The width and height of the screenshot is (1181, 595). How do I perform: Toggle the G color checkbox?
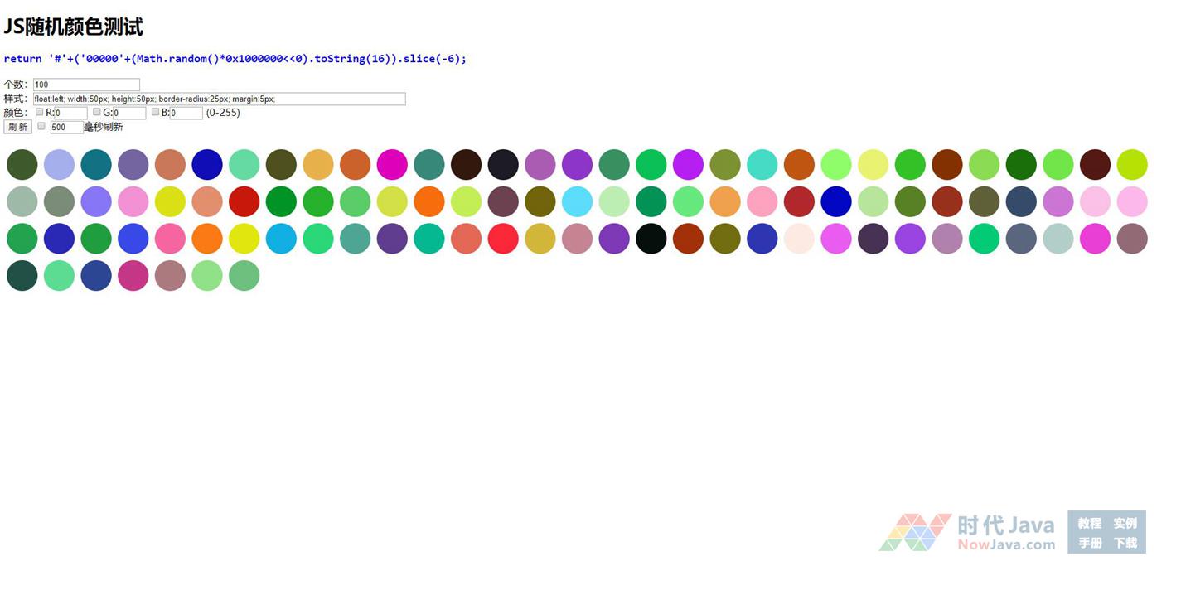97,112
